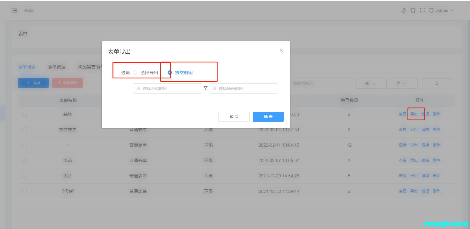Click 导出 in the 装修 row

[x=414, y=114]
